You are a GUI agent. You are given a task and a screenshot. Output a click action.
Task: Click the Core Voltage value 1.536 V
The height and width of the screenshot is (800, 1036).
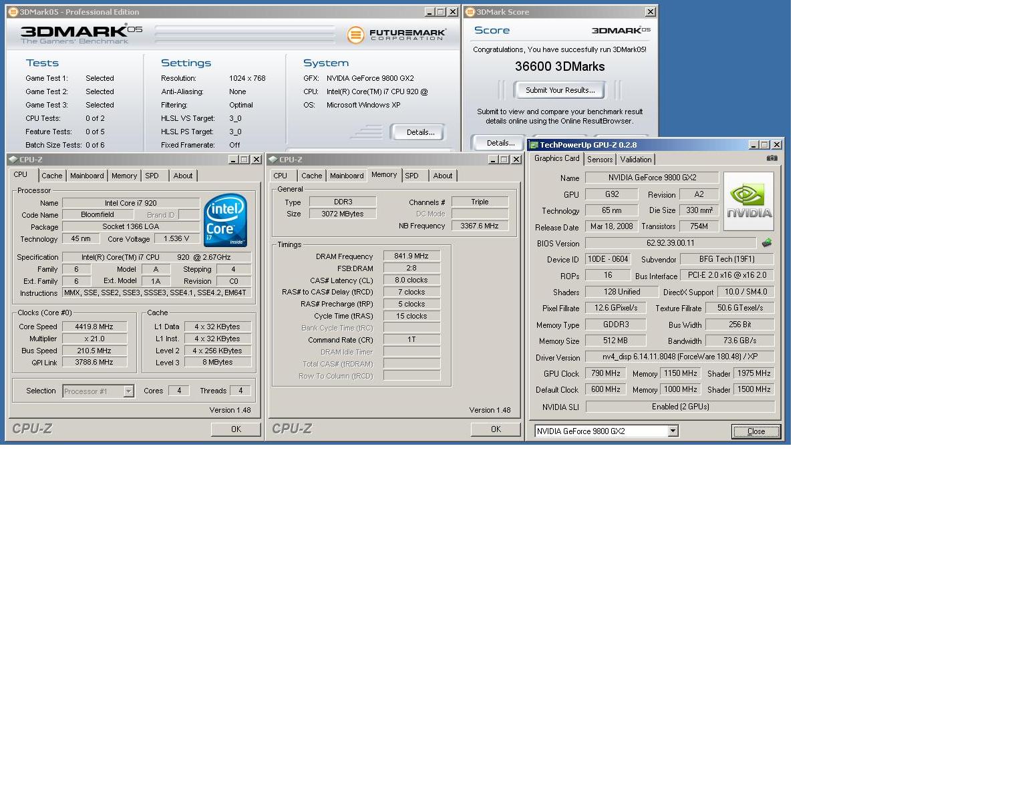point(176,238)
